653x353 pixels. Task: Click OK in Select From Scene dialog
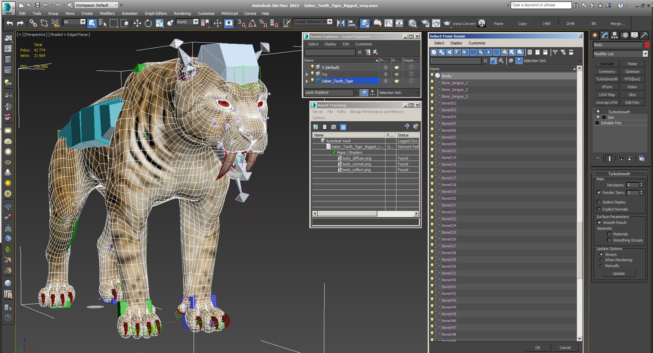(x=537, y=348)
